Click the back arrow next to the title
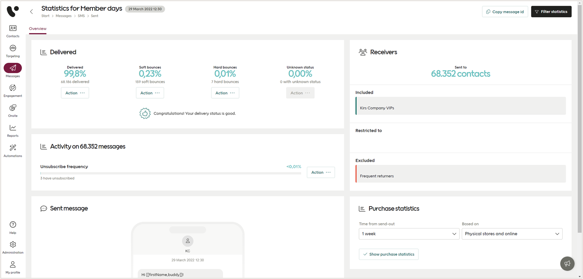 [31, 12]
